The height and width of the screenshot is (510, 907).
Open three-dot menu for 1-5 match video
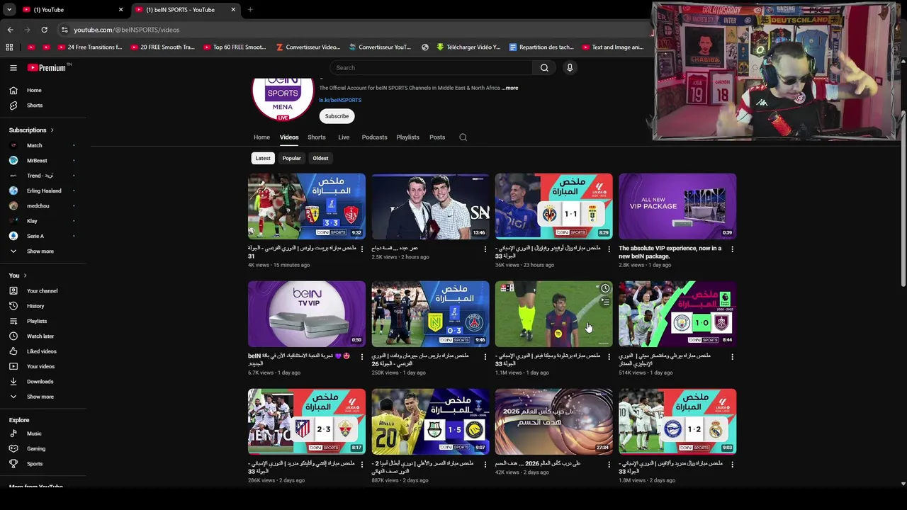(485, 464)
